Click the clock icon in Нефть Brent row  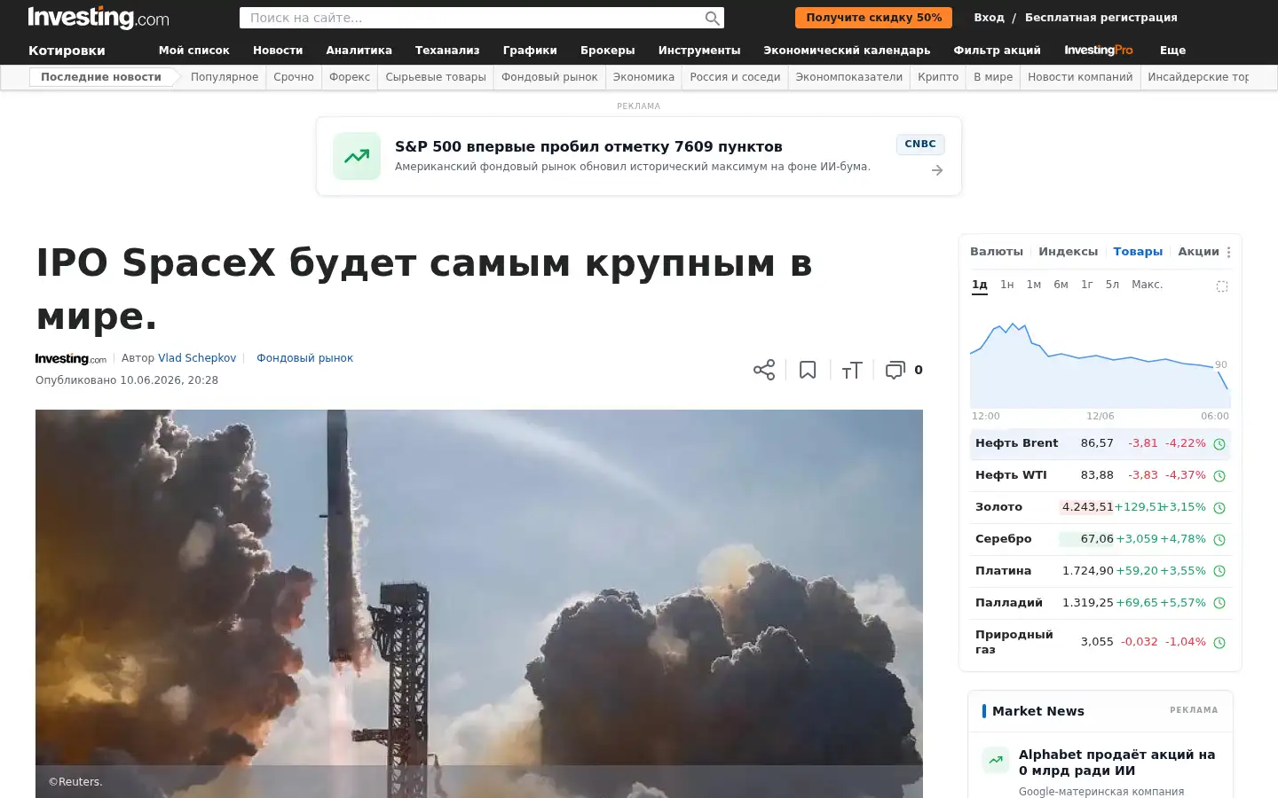pyautogui.click(x=1219, y=444)
